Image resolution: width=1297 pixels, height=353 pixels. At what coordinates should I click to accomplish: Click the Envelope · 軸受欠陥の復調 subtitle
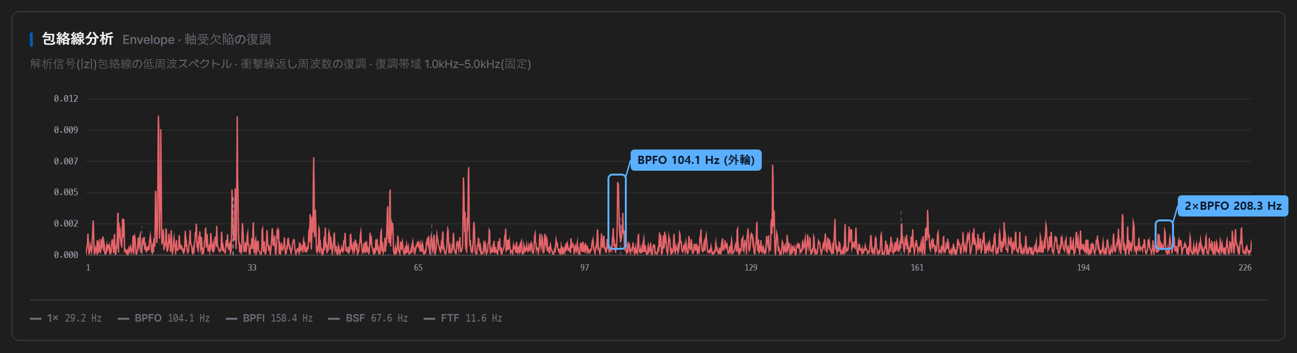click(197, 39)
